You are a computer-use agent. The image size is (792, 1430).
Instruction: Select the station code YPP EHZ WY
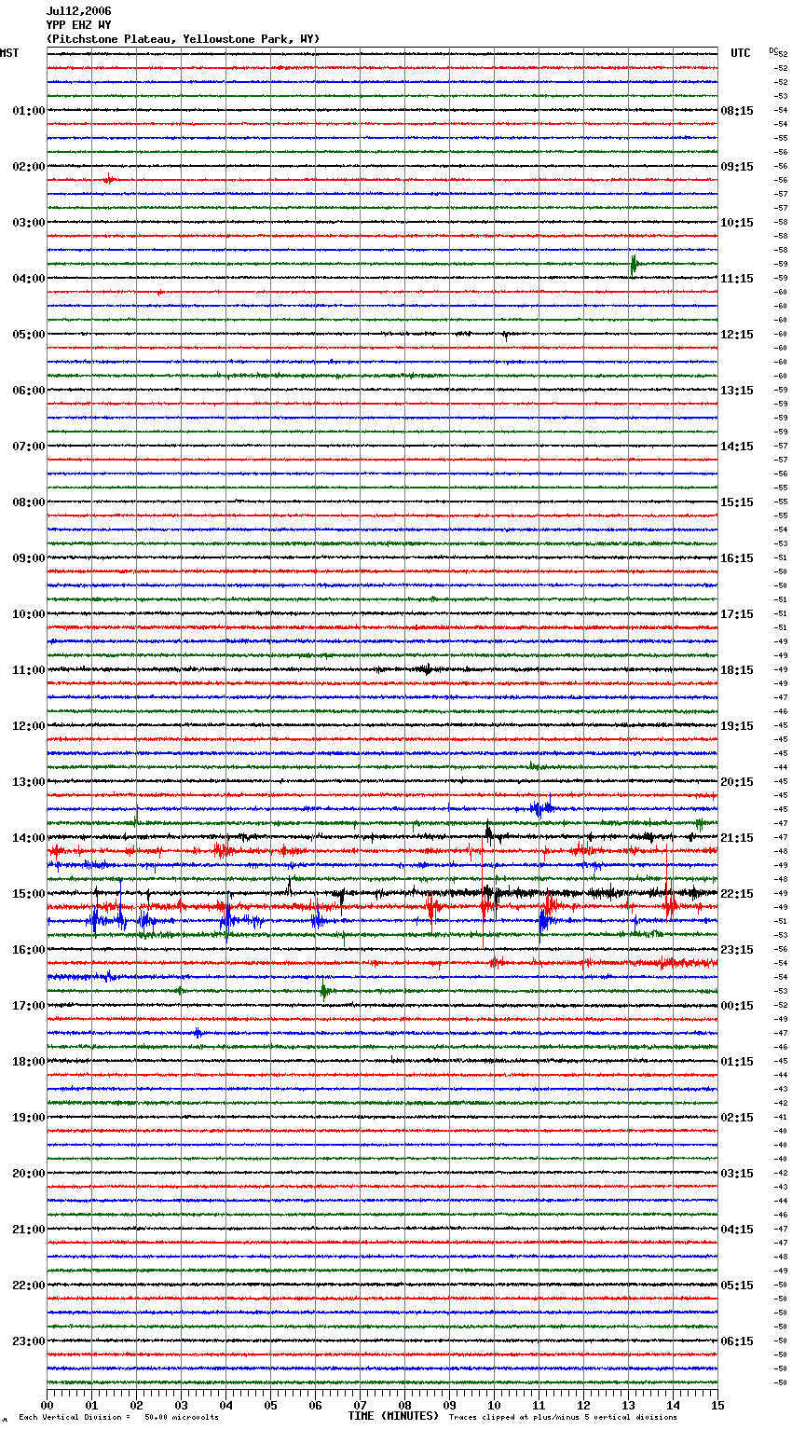(x=78, y=25)
